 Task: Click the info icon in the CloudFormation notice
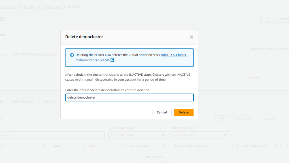(72, 55)
